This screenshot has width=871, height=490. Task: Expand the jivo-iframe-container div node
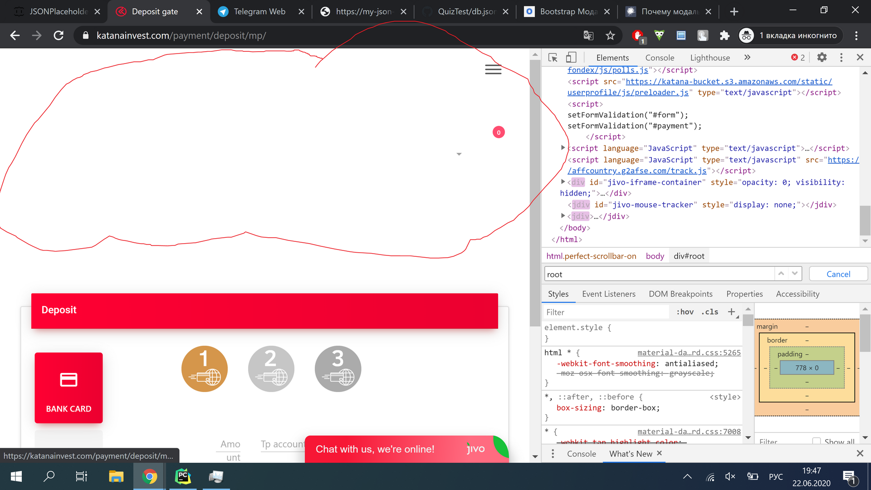[563, 182]
